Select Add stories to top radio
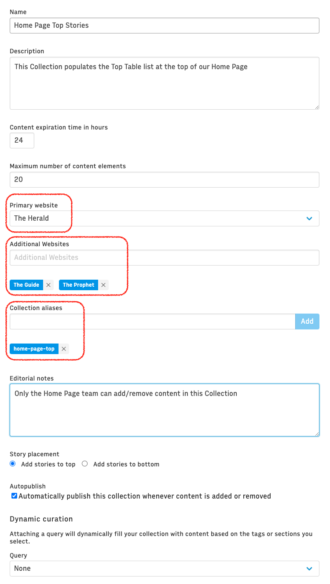 (13, 464)
